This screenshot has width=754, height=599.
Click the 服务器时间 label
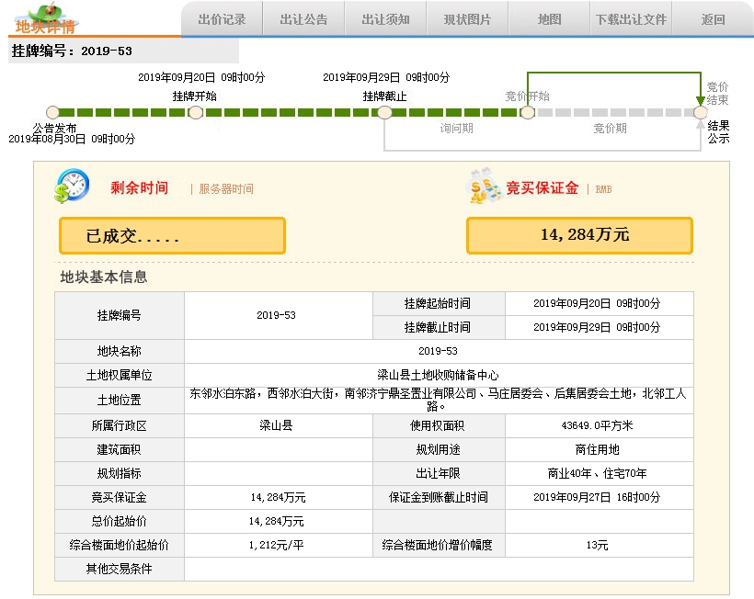pos(226,188)
